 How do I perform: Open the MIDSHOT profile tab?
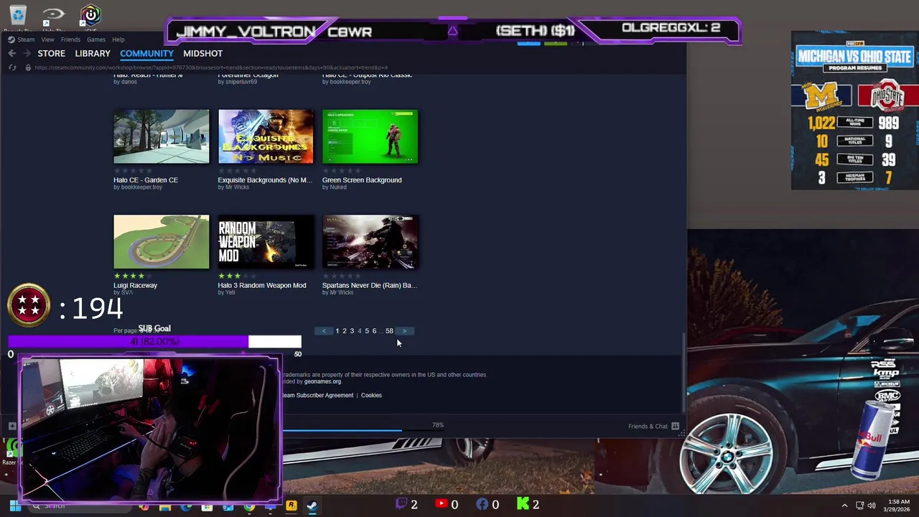(x=202, y=53)
